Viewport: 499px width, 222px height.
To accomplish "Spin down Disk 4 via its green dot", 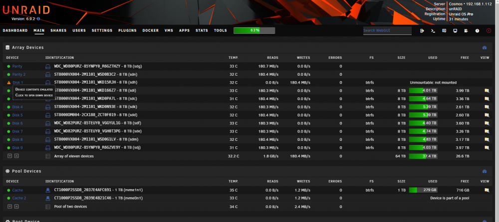I will click(8, 107).
